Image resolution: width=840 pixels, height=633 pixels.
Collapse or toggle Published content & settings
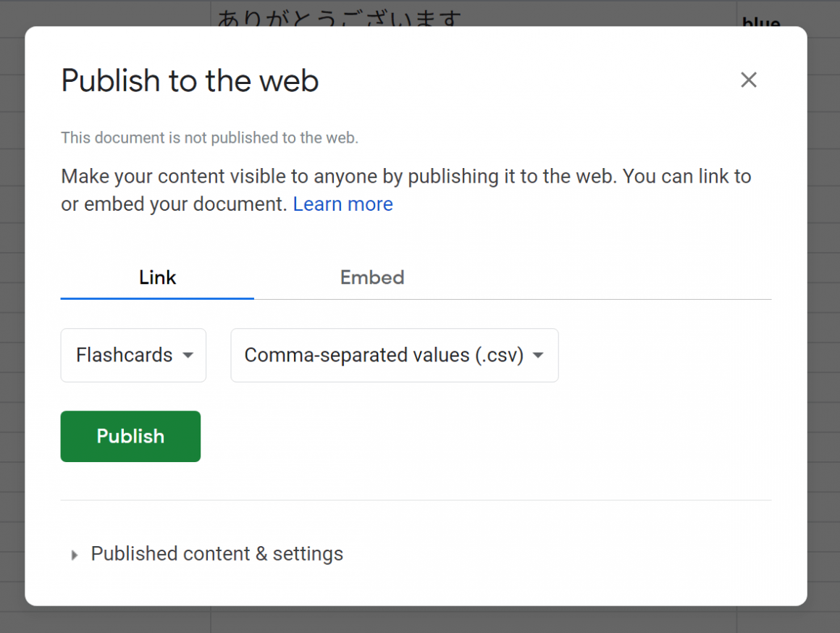217,554
